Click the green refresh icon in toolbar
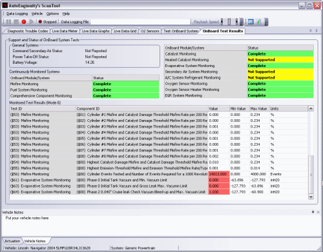This screenshot has height=252, width=323. click(258, 22)
